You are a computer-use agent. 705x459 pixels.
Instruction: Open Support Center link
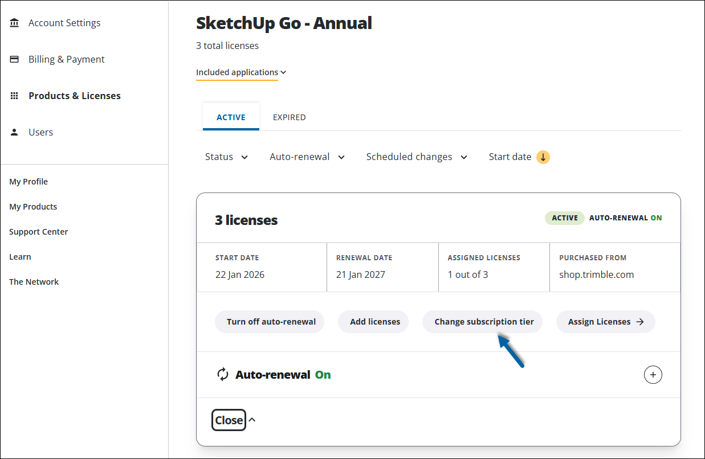(x=39, y=232)
